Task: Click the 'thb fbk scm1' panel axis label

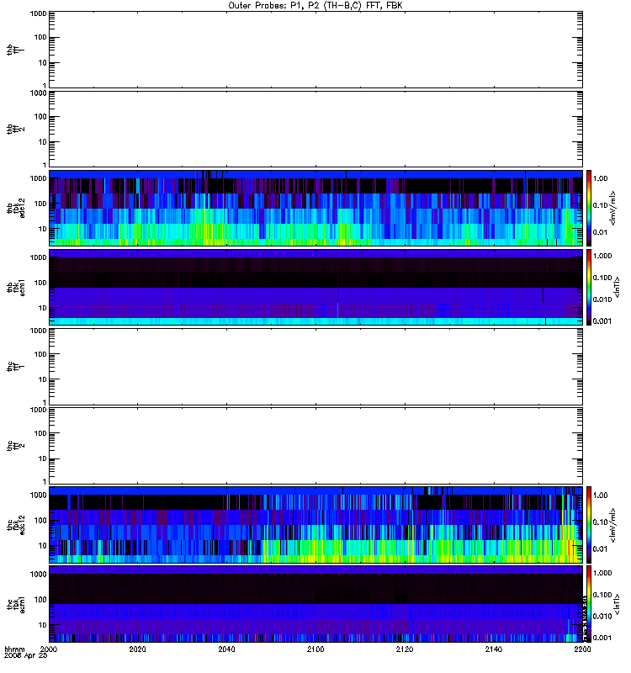Action: (15, 287)
